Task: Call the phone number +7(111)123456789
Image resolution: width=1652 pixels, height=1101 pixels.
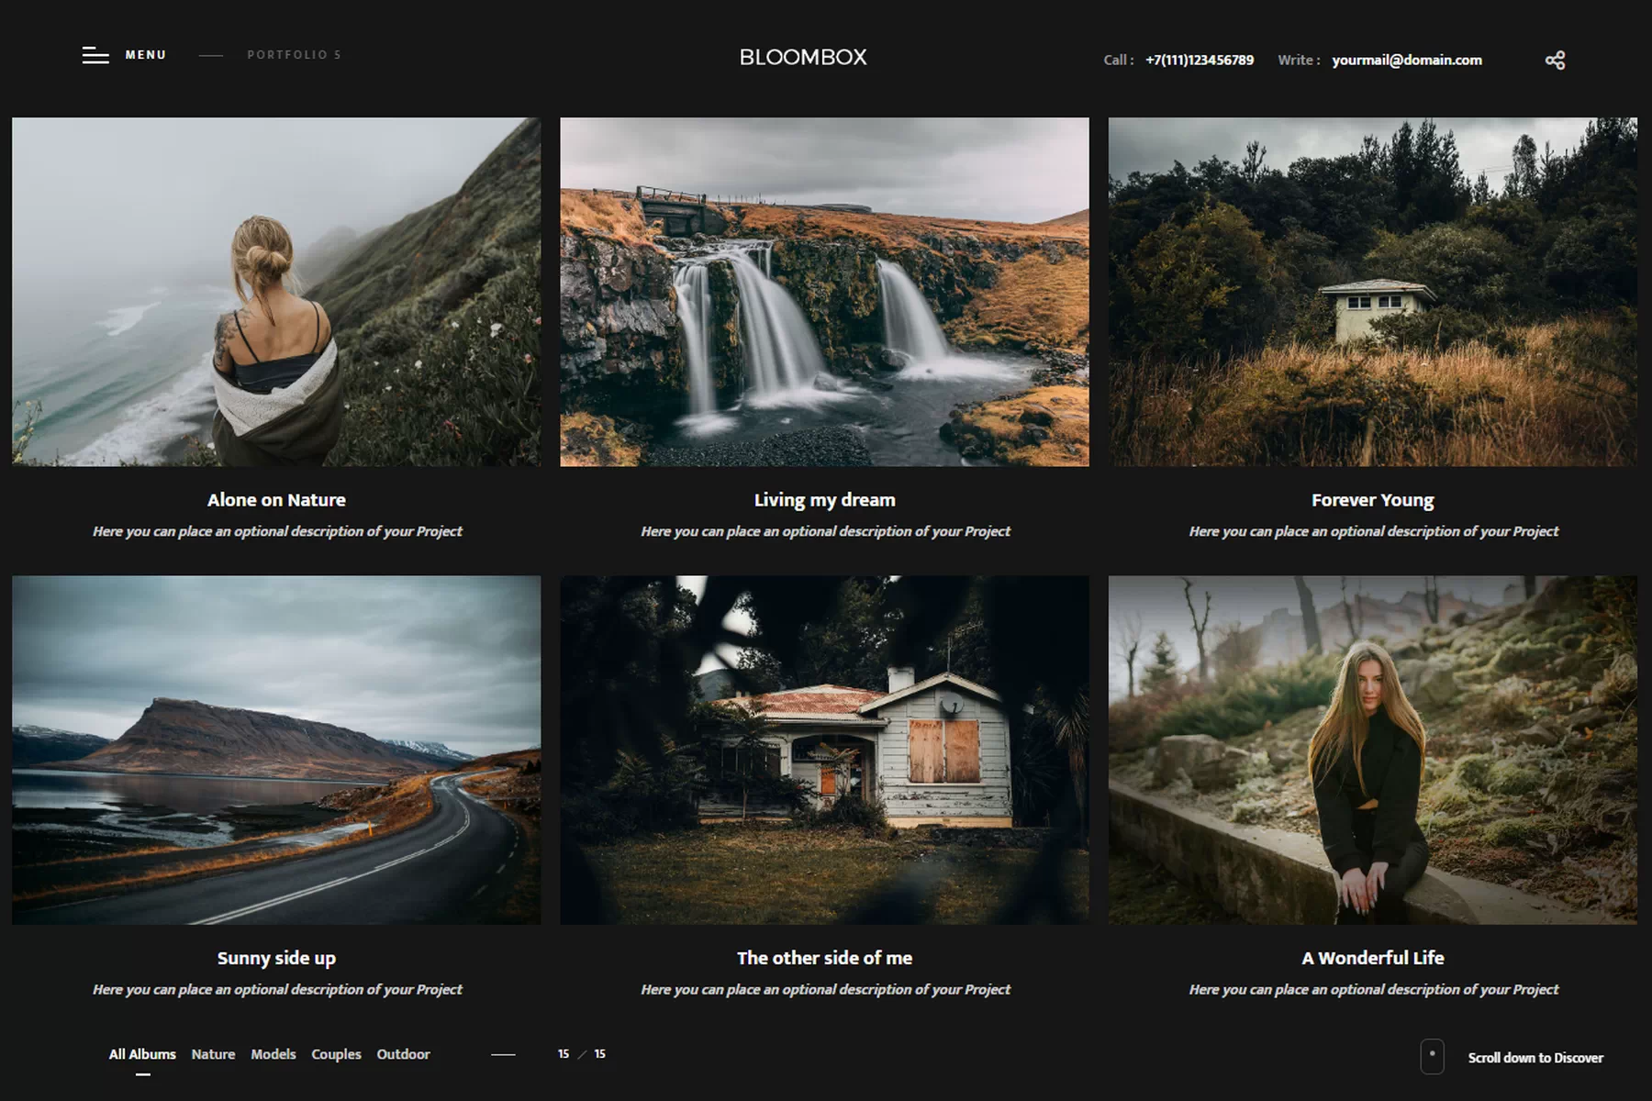Action: click(x=1199, y=61)
